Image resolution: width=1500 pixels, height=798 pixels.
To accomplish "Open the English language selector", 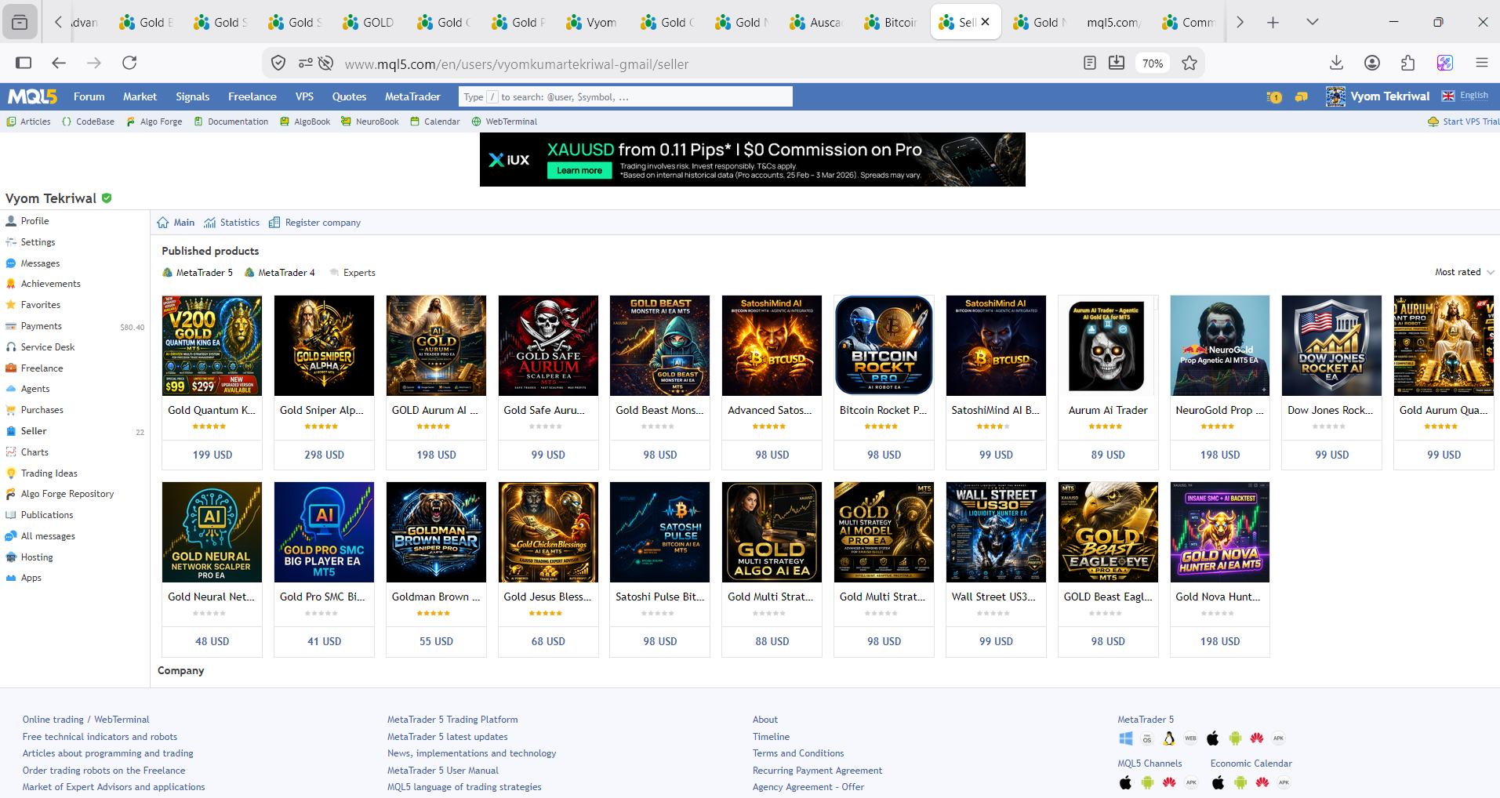I will (x=1465, y=96).
